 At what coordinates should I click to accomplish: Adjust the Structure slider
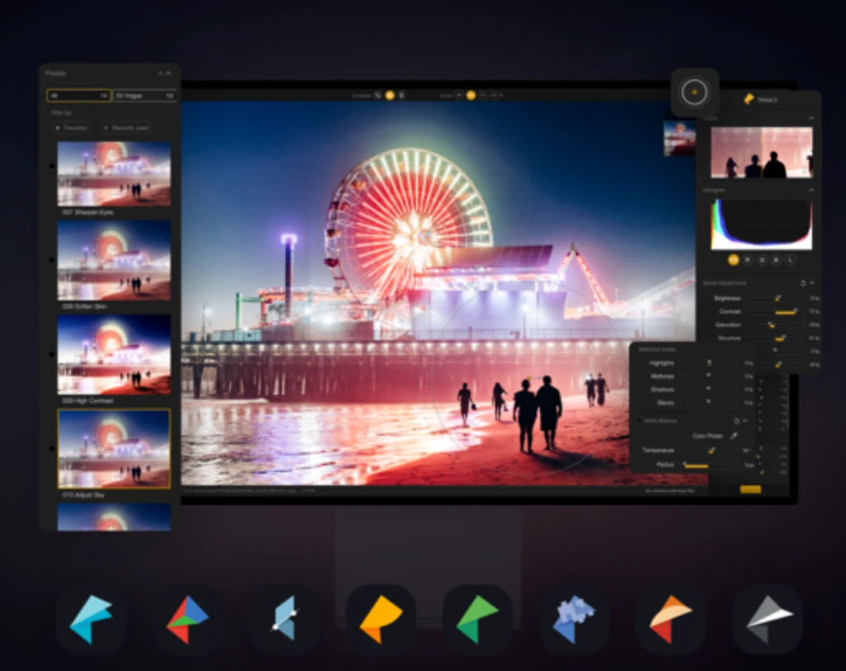tap(775, 338)
